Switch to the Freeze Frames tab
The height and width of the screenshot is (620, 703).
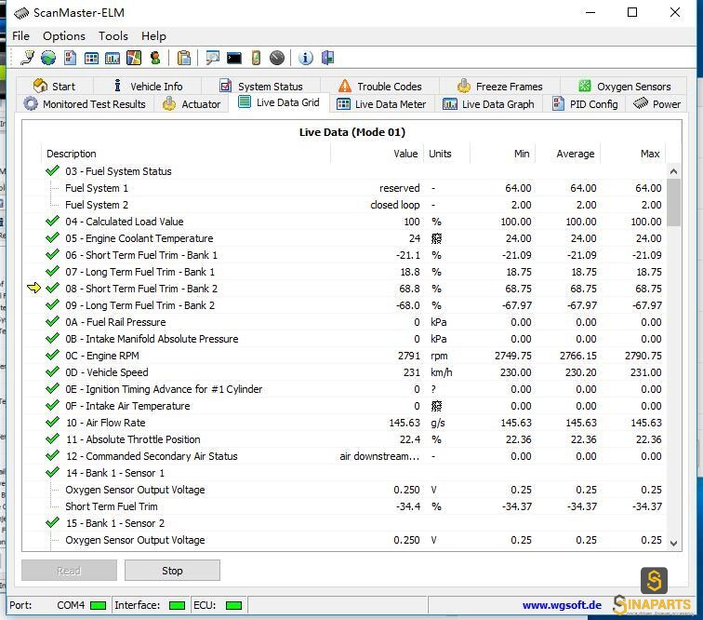point(500,86)
